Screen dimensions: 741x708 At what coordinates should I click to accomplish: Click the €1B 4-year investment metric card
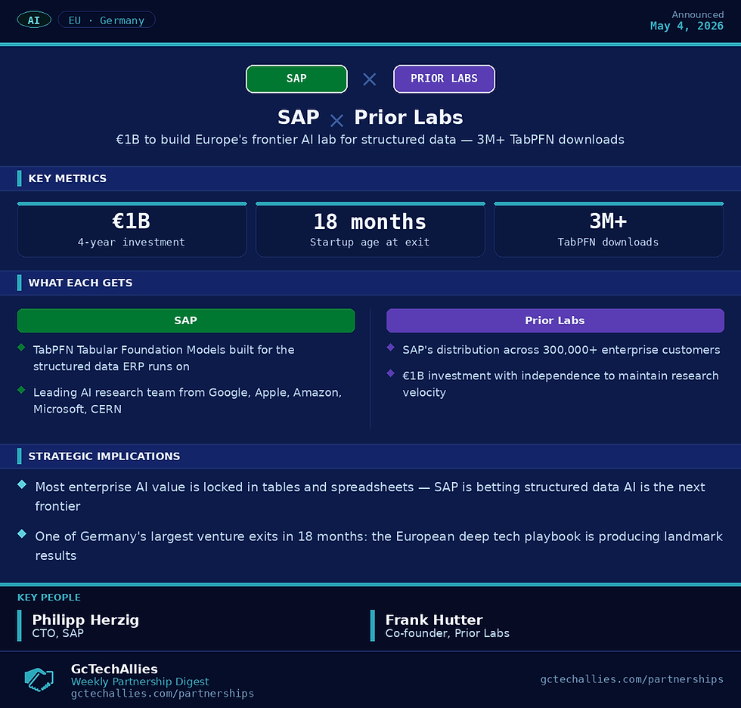point(132,230)
